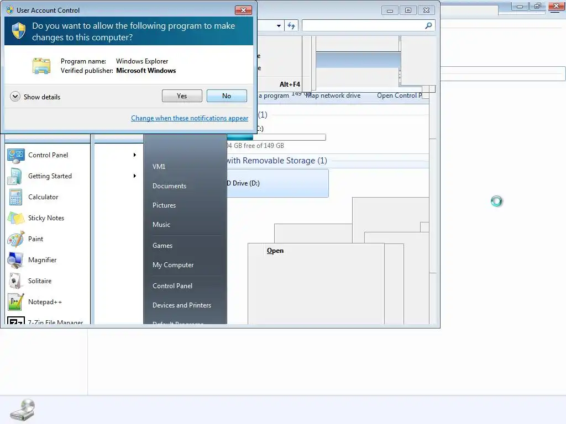Click Yes in the User Account Control dialog
The width and height of the screenshot is (566, 424).
(182, 96)
